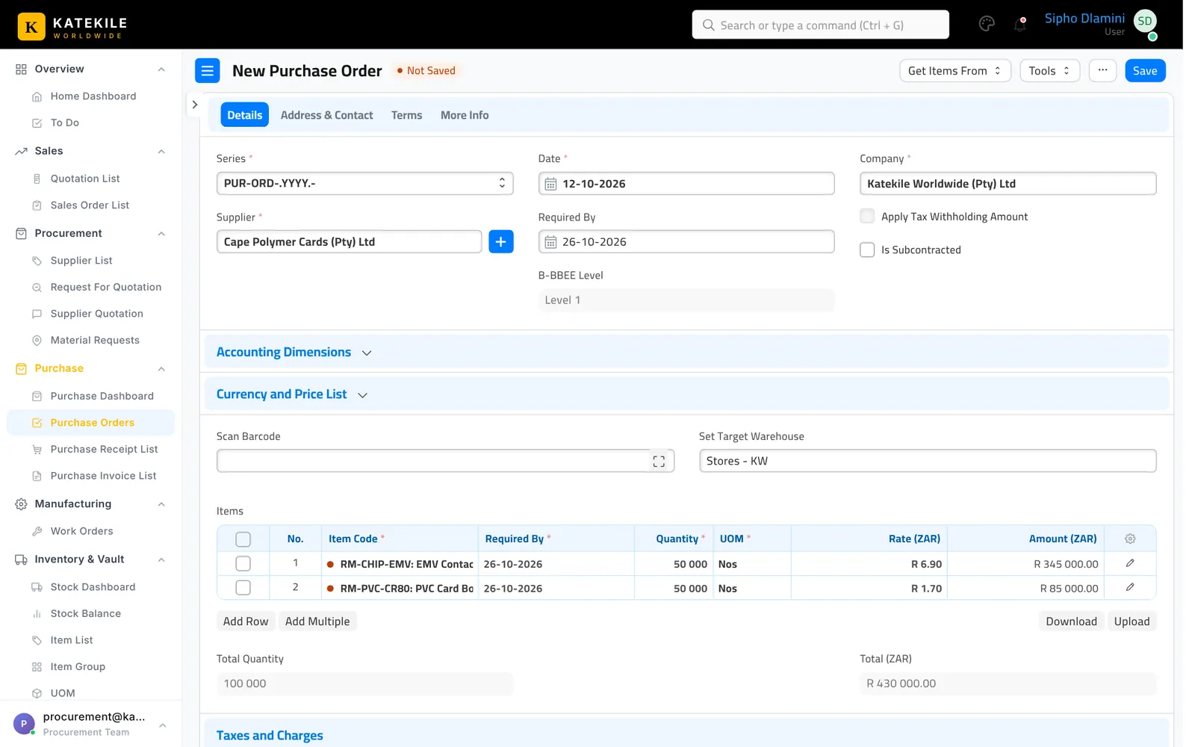Open the theme palette icon

pyautogui.click(x=987, y=24)
